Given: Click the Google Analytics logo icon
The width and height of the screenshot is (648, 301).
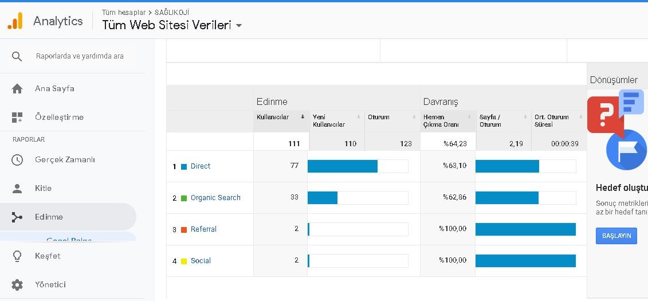Looking at the screenshot, I should point(15,21).
